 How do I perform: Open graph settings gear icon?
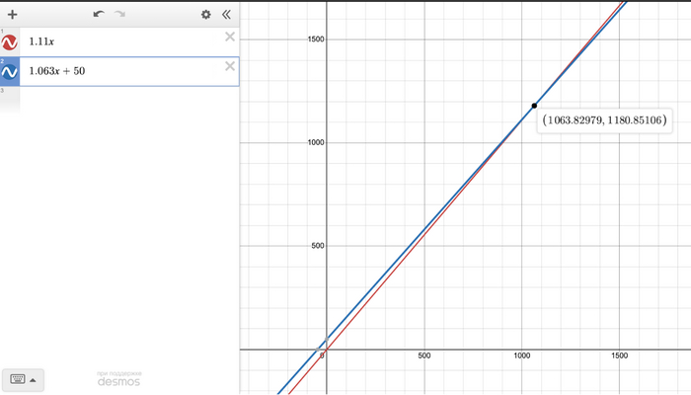[205, 15]
